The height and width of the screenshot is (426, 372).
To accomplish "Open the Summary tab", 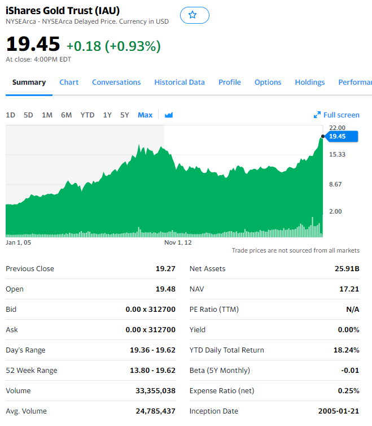I will coord(29,82).
